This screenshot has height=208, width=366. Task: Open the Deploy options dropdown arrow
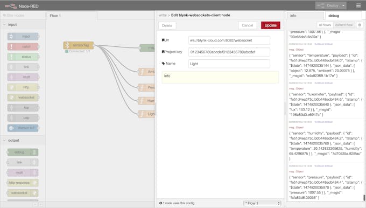click(343, 5)
